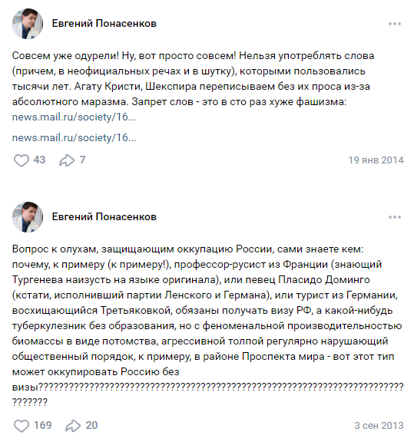Click the second post text about визу РФ
The width and height of the screenshot is (414, 445).
click(207, 325)
